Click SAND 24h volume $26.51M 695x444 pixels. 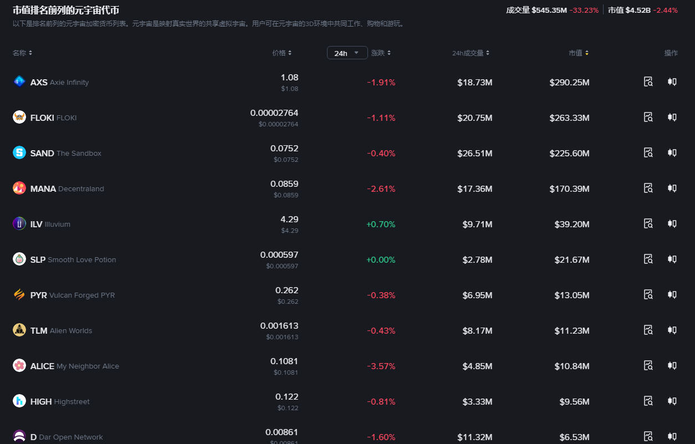(475, 153)
